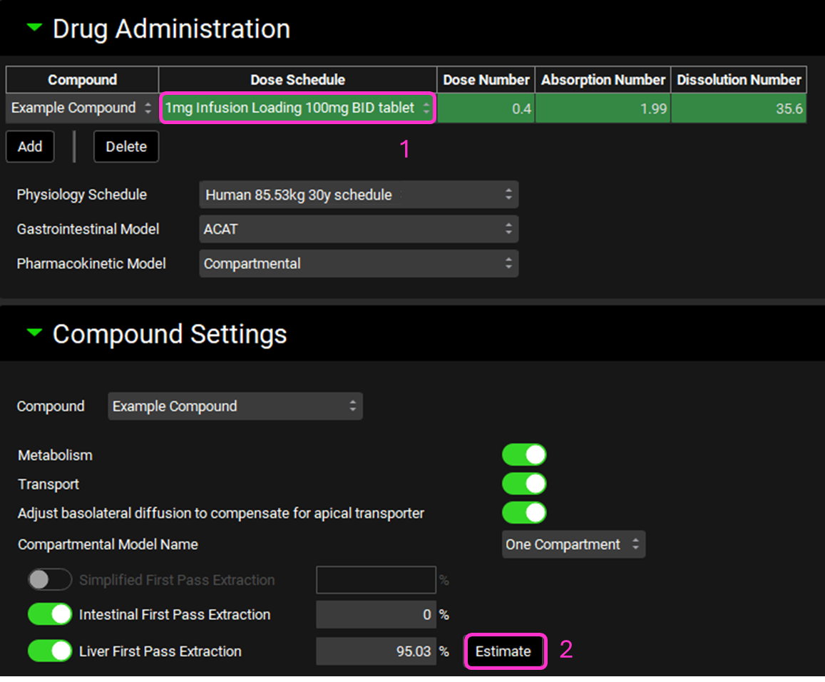Viewport: 825px width, 682px height.
Task: Disable adjust basolateral diffusion toggle
Action: (524, 512)
